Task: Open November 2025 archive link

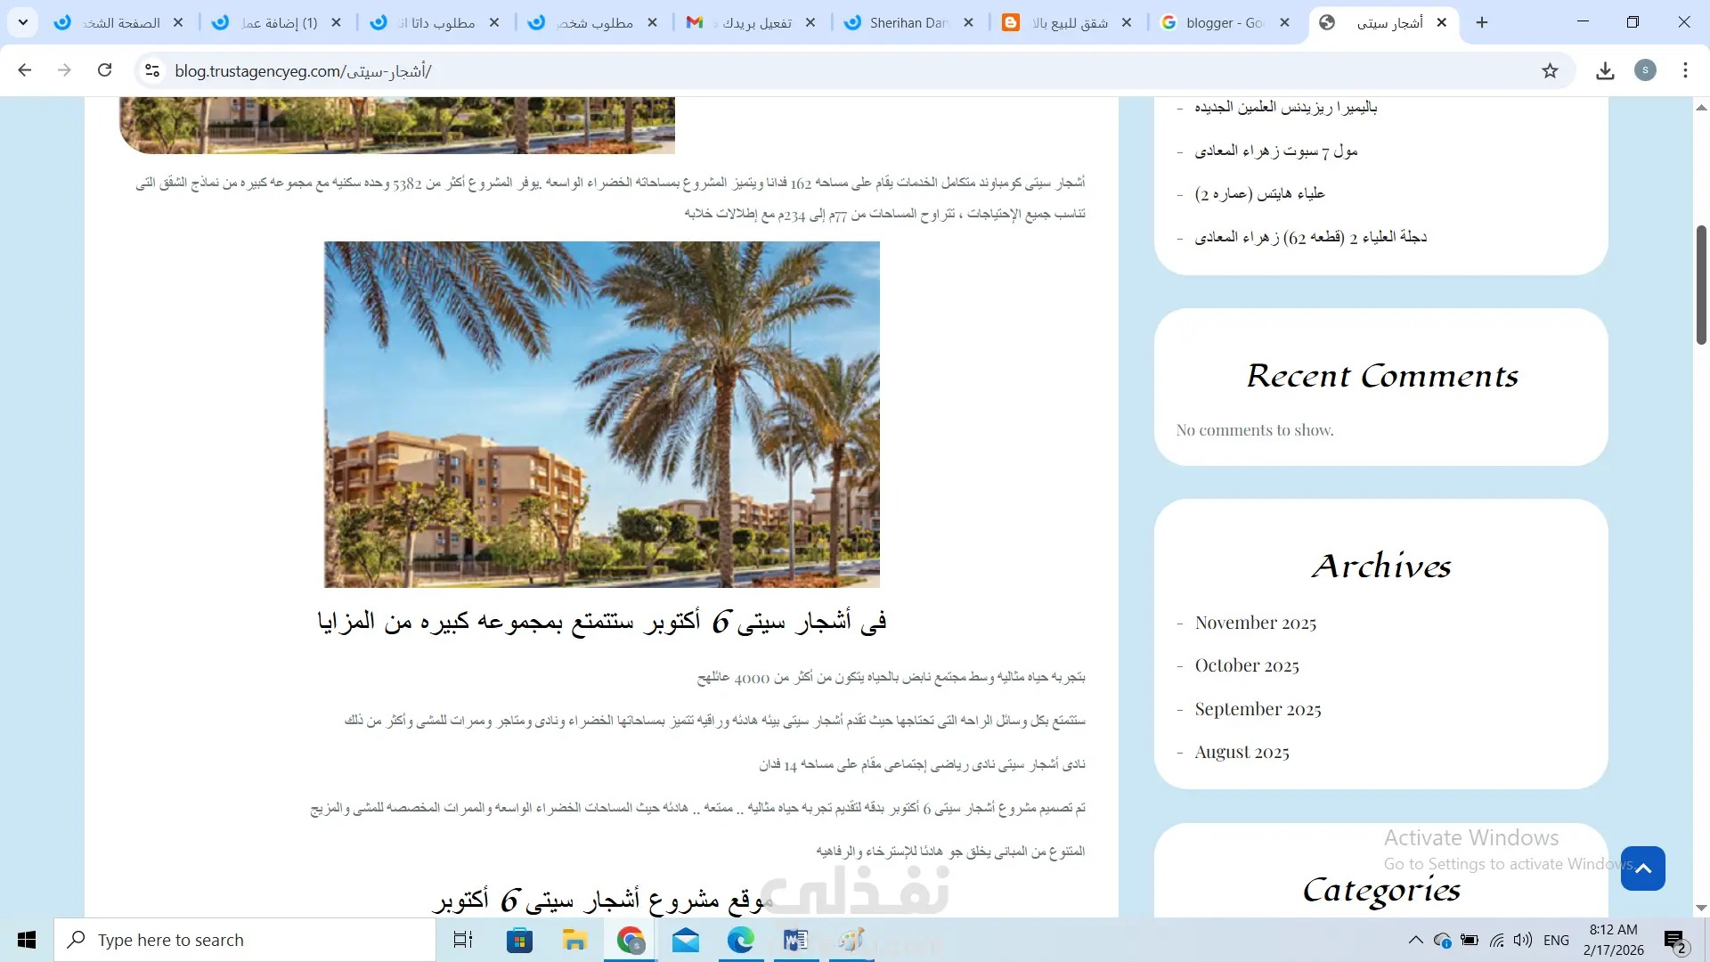Action: (1255, 623)
